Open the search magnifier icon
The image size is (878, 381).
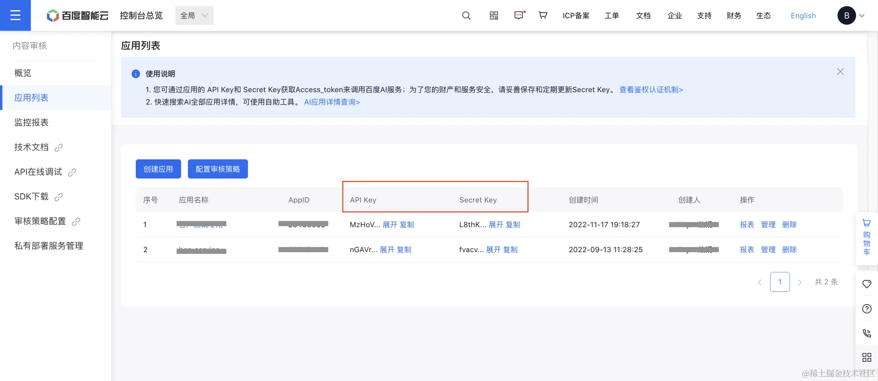[x=466, y=16]
